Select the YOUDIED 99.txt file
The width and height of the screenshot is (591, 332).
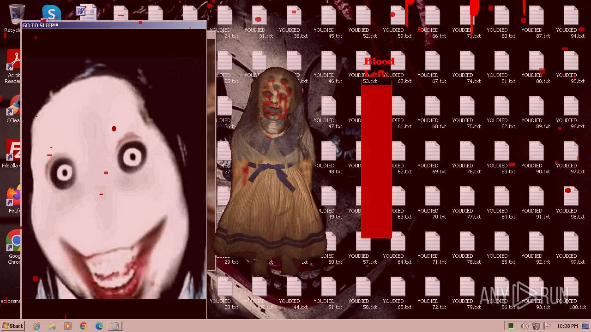[571, 249]
